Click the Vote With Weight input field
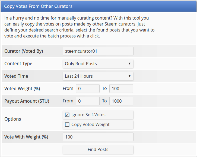The width and height of the screenshot is (197, 157). pyautogui.click(x=98, y=137)
